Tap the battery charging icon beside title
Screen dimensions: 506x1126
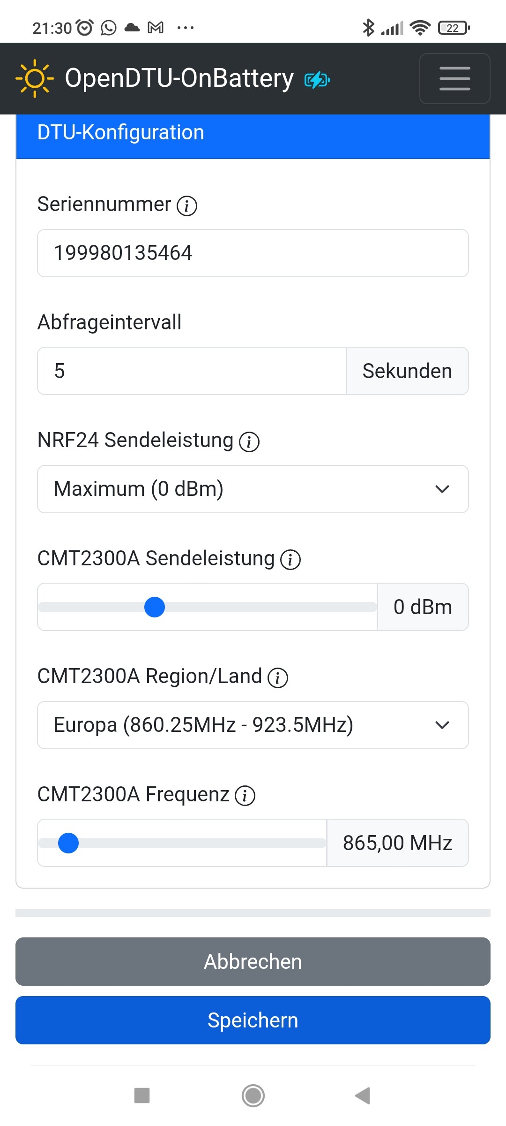pos(317,80)
